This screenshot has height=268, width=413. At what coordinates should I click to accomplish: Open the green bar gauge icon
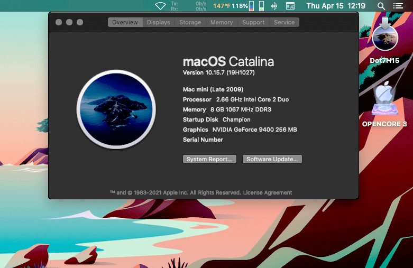coord(261,6)
